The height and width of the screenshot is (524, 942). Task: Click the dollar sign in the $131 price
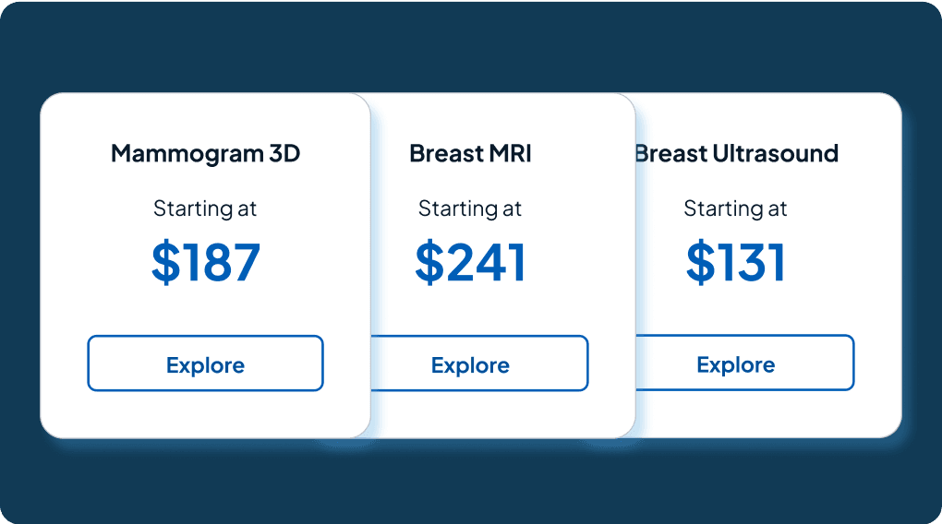pyautogui.click(x=701, y=263)
